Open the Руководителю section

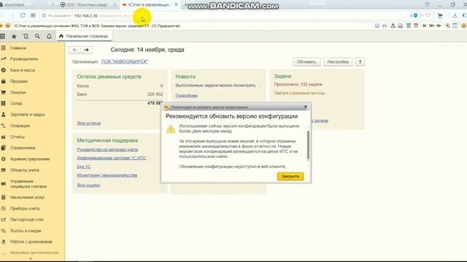tap(24, 59)
